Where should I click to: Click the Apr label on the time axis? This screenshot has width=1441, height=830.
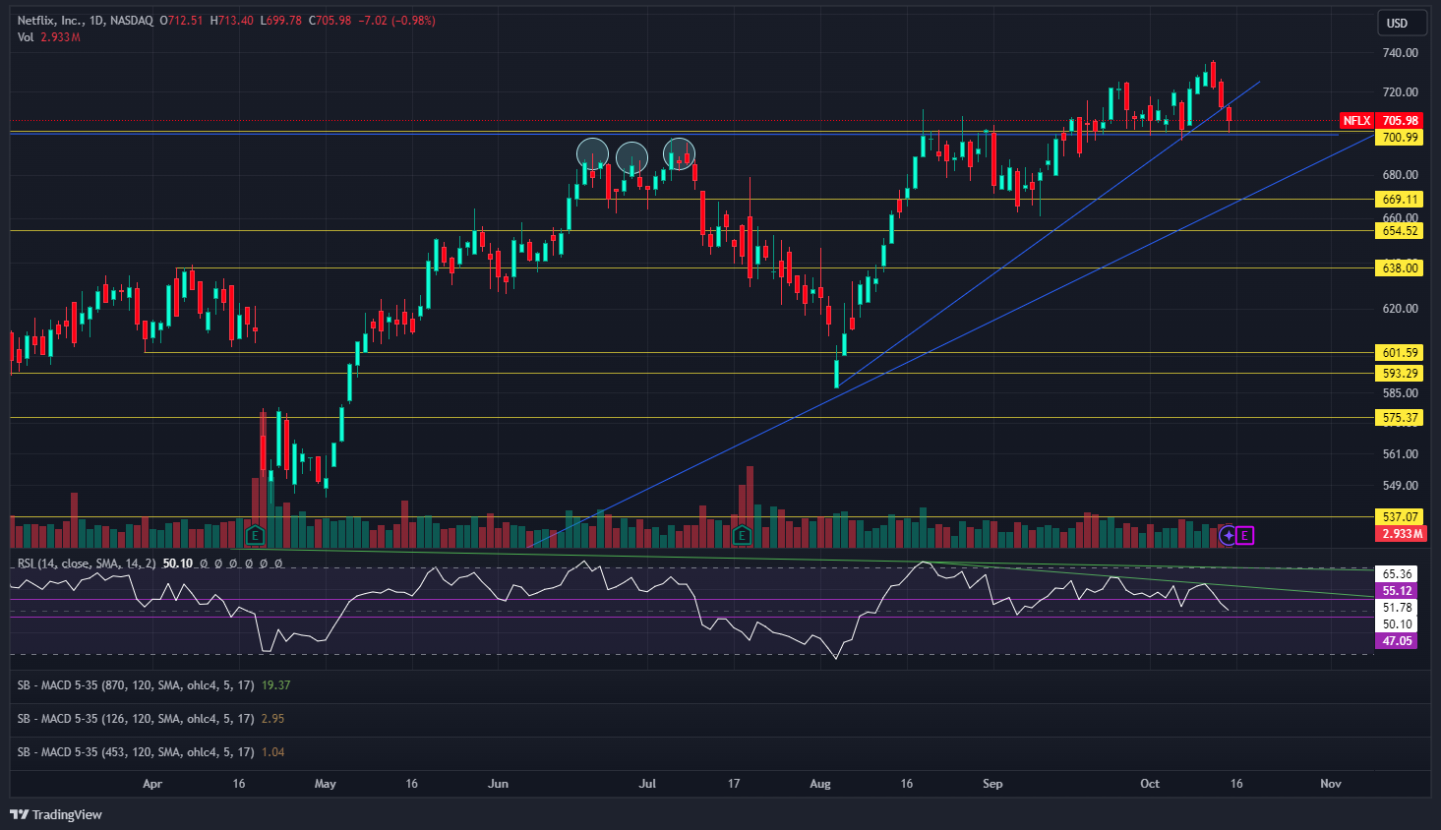pyautogui.click(x=151, y=784)
